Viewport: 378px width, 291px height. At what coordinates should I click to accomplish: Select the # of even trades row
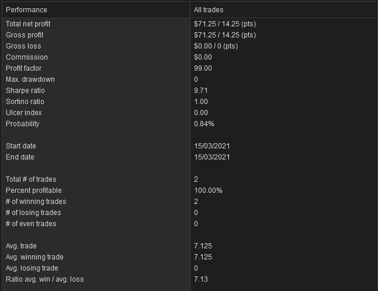190,223
